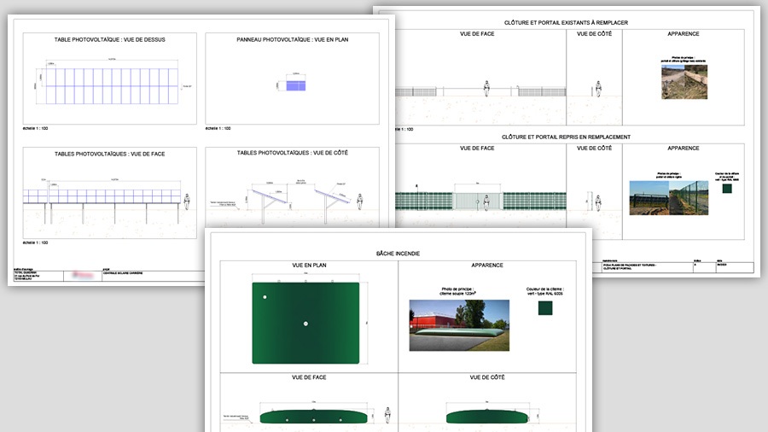768x432 pixels.
Task: Open the photo of the existing fence
Action: (x=684, y=82)
